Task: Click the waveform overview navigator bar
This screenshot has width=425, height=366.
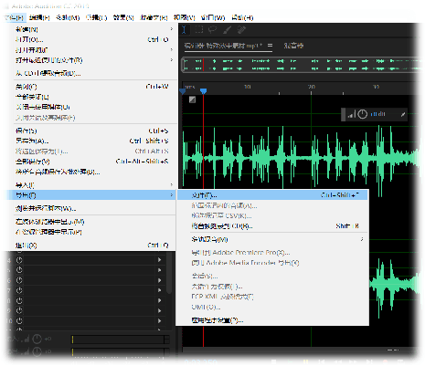Action: (x=300, y=65)
